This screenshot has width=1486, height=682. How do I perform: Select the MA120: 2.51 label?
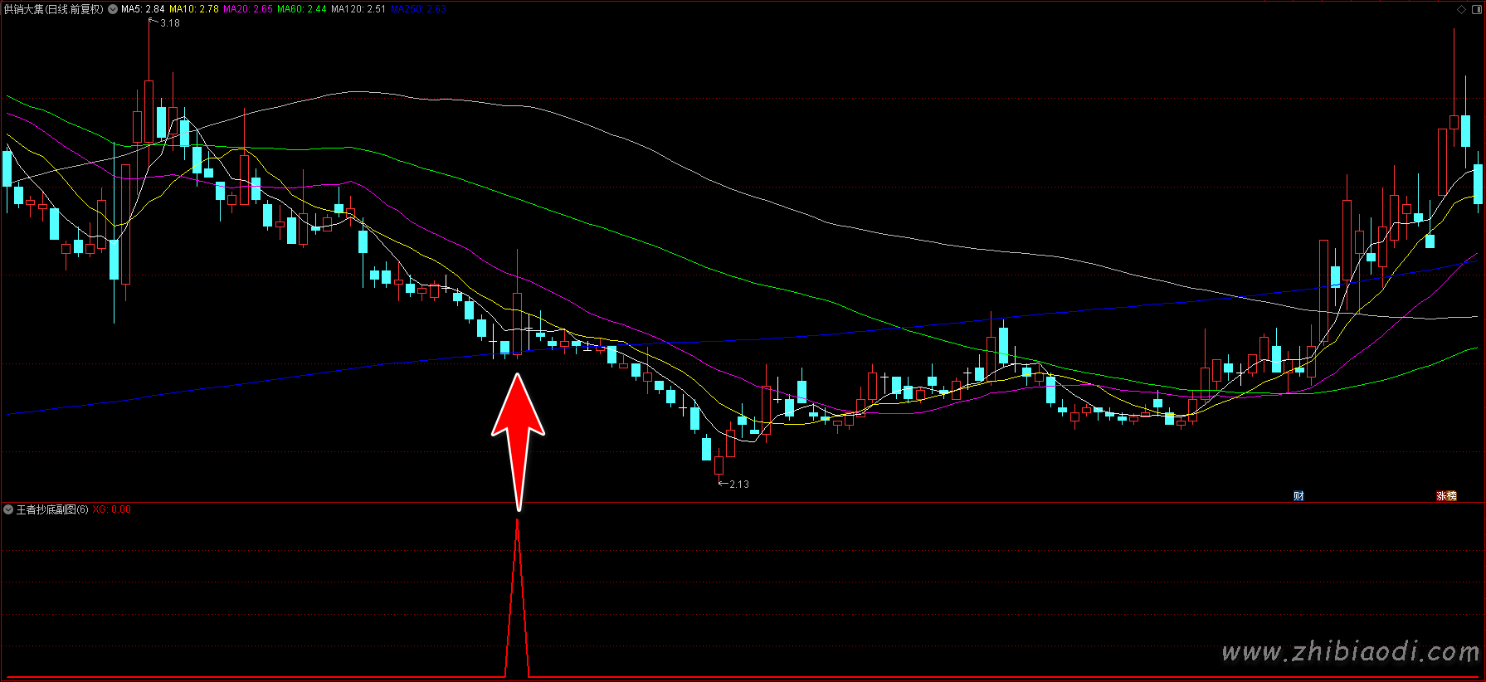(358, 9)
